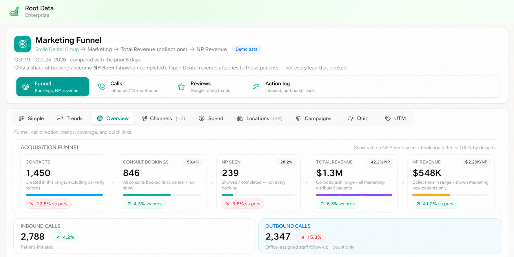
Task: Click the 28.2% show-rate pill
Action: tap(286, 162)
